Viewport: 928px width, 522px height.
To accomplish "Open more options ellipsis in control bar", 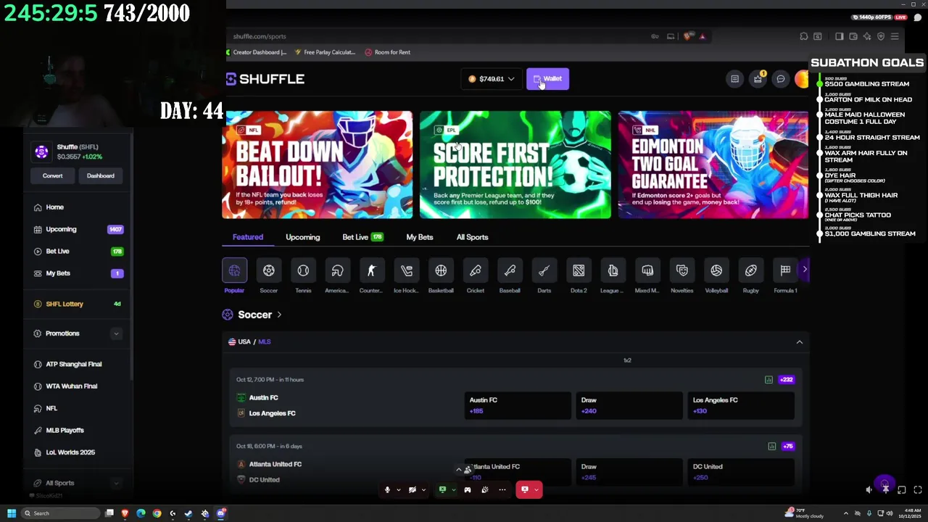I will pos(502,490).
